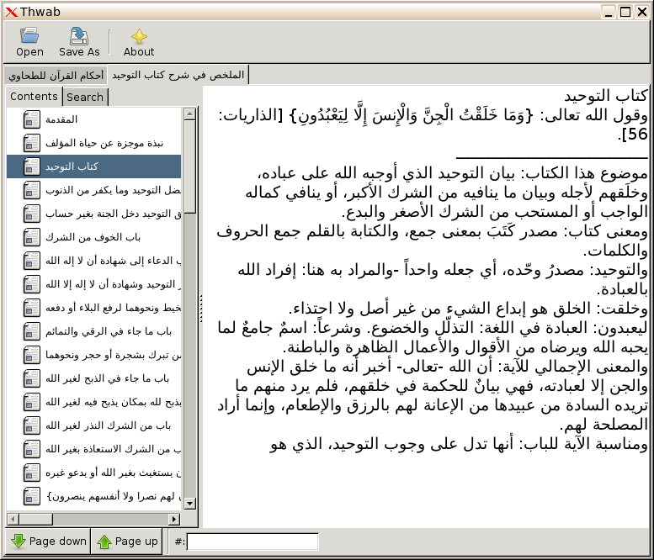This screenshot has width=654, height=560.
Task: Select الملخص في شرح كتاب التوحيد tab
Action: [178, 75]
